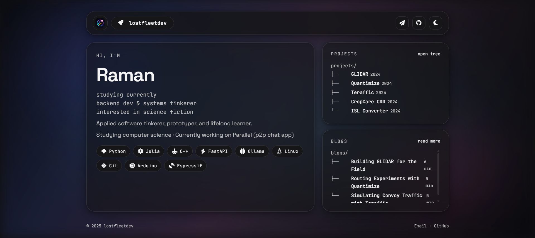
Task: Open Building GLIDAR for the Field blog
Action: click(384, 165)
